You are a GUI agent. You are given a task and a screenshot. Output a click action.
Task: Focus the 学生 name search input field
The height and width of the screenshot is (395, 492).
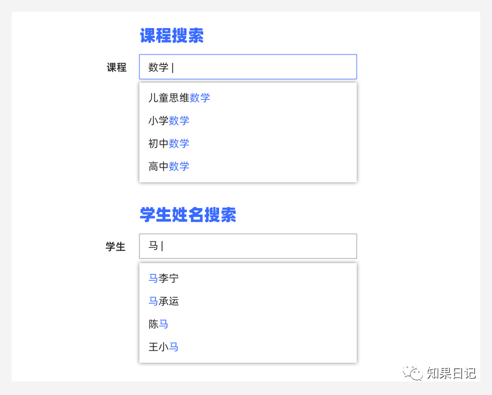[248, 246]
